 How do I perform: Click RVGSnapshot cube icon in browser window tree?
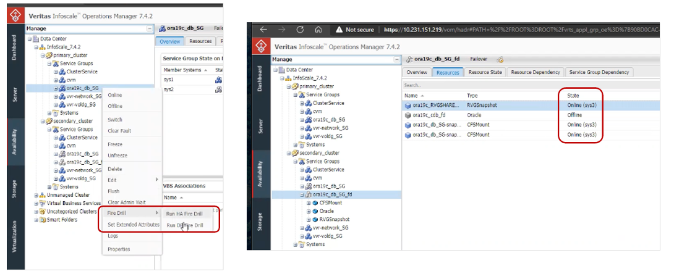point(315,220)
